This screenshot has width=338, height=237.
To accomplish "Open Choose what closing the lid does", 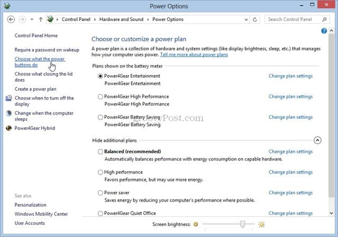I will tap(43, 77).
